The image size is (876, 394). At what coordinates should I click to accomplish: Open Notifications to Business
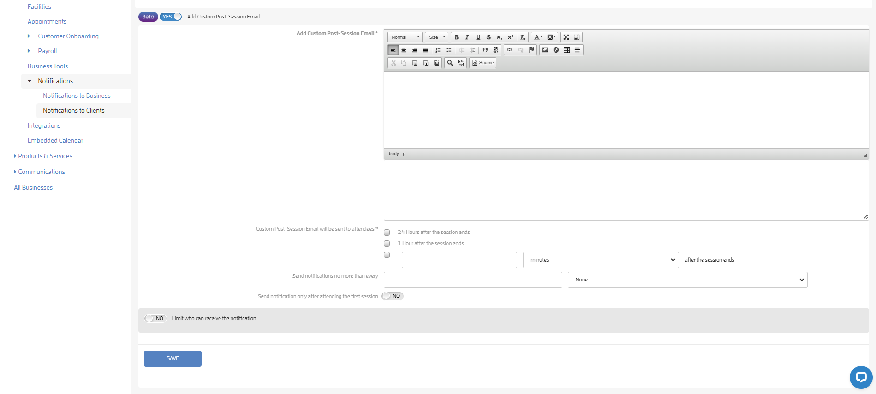click(77, 96)
